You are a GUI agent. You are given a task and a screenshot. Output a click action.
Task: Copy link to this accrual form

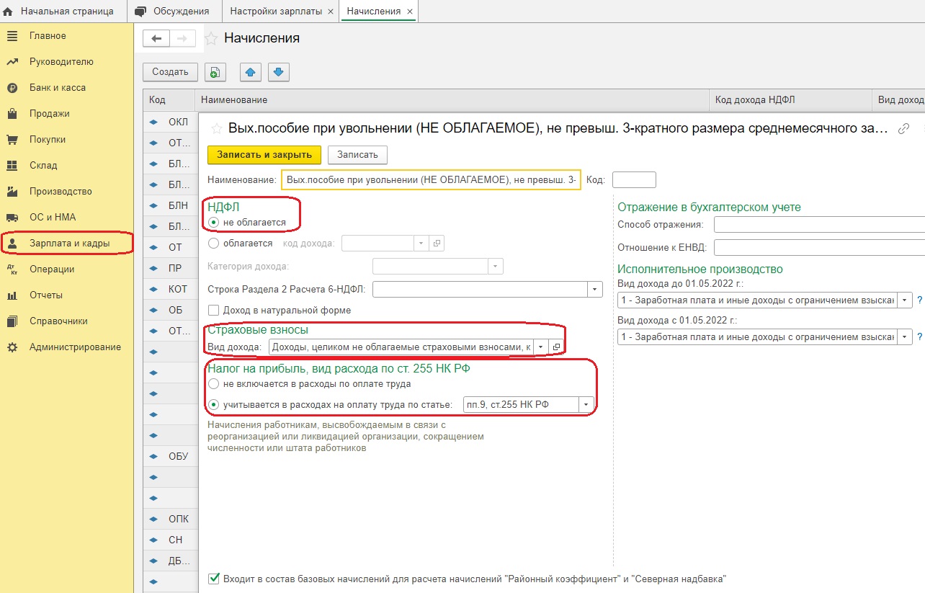(903, 129)
